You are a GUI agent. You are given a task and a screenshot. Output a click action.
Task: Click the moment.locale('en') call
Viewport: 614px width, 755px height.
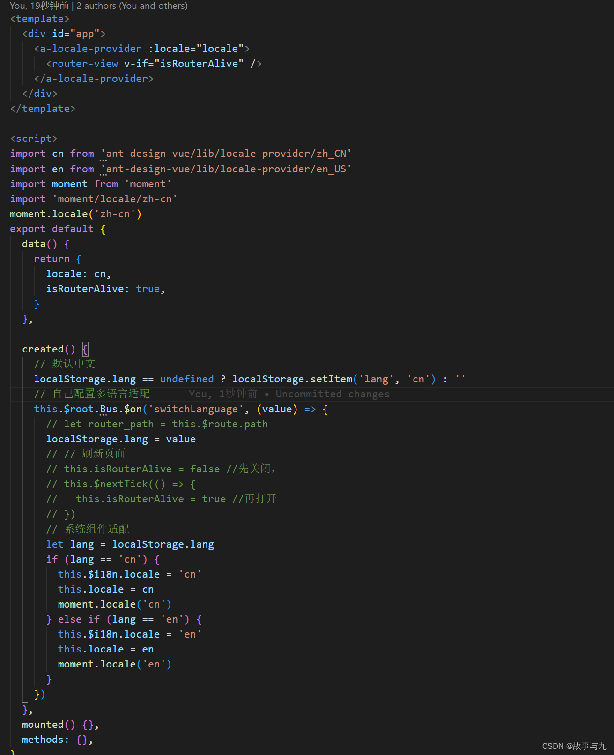coord(115,665)
